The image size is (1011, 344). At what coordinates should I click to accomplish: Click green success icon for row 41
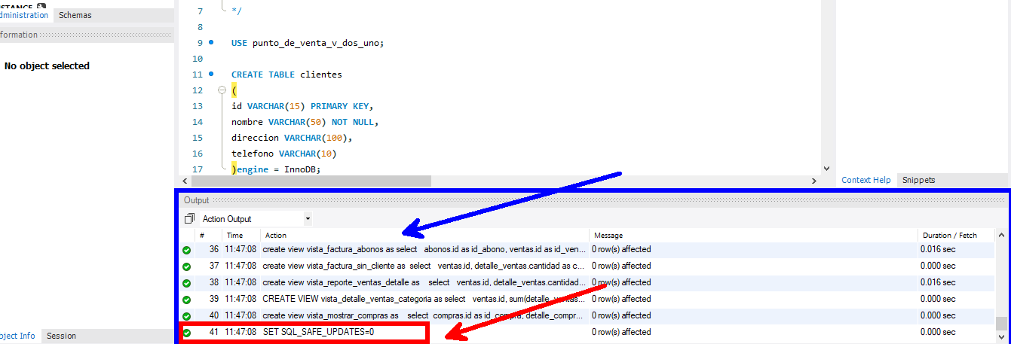pos(186,333)
